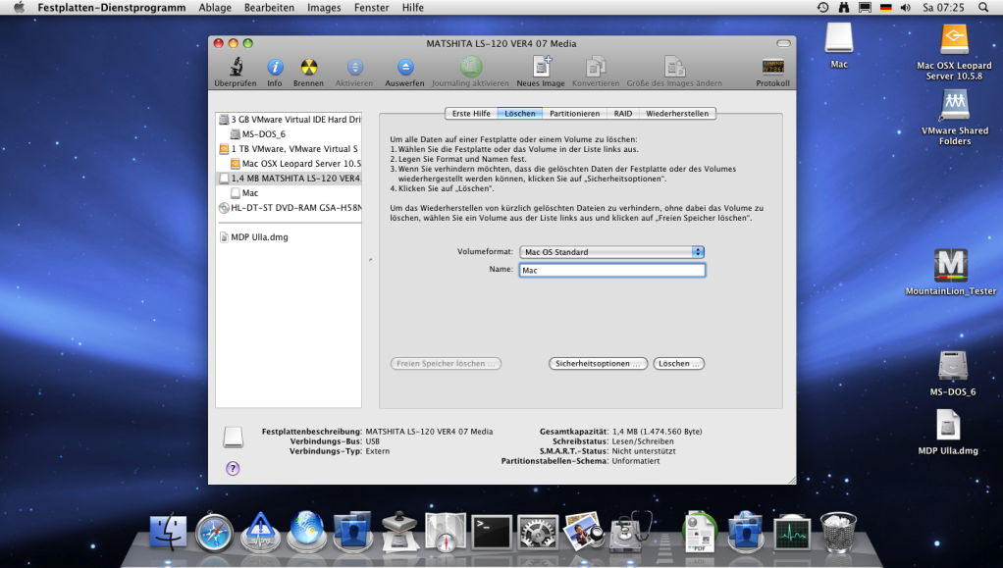
Task: Open the Bearbeiten menu
Action: pyautogui.click(x=269, y=8)
